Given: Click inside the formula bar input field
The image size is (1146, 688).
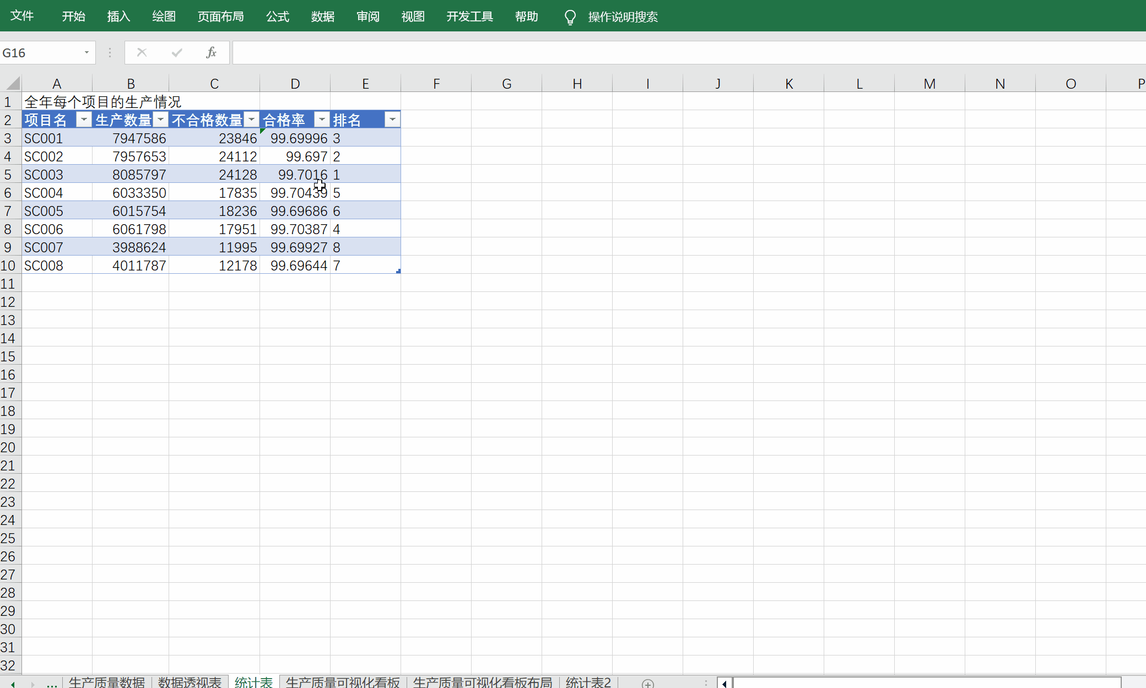Looking at the screenshot, I should pos(661,53).
